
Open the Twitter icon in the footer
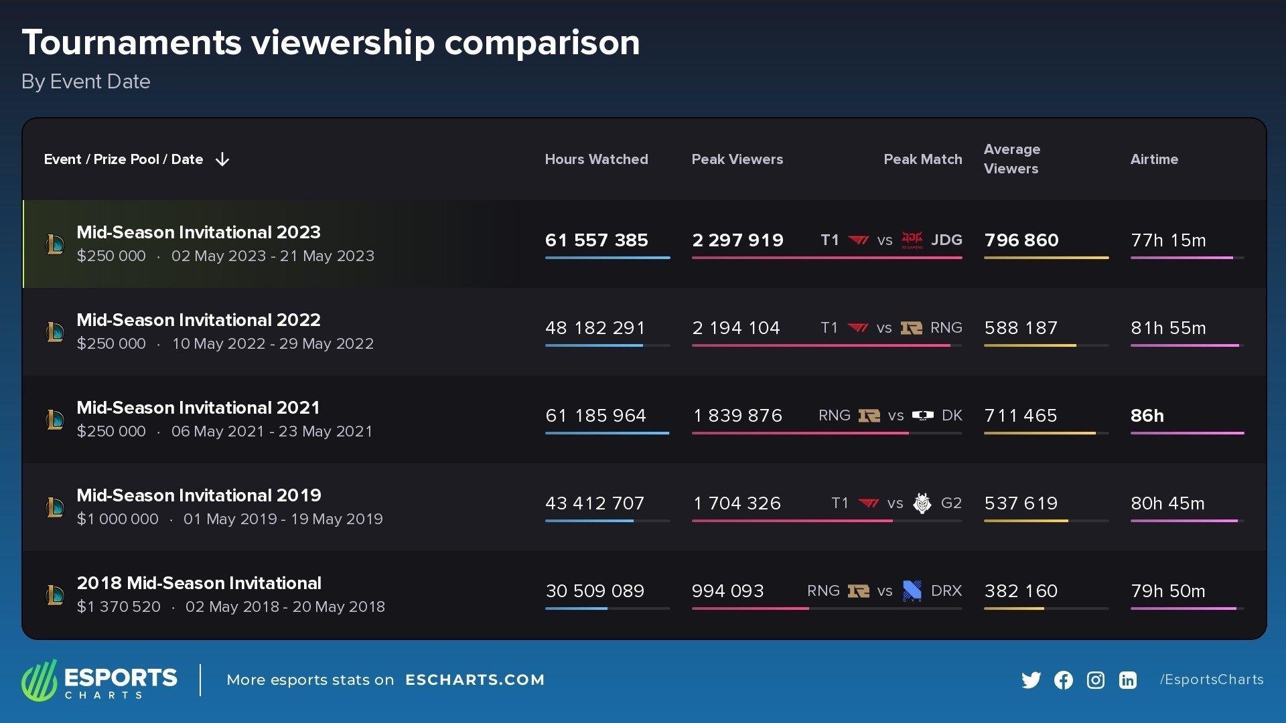coord(1031,680)
